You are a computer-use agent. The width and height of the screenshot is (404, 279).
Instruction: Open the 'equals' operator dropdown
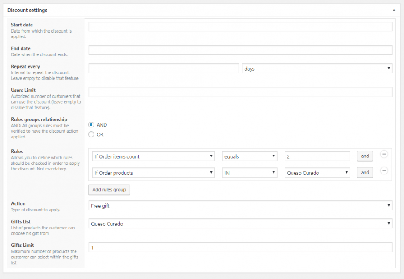(249, 156)
